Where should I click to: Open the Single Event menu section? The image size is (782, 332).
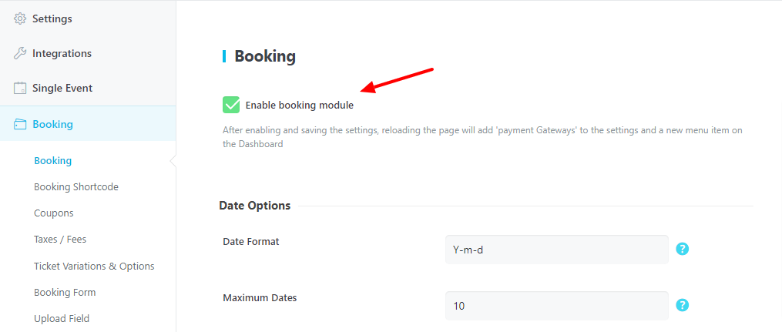tap(88, 89)
